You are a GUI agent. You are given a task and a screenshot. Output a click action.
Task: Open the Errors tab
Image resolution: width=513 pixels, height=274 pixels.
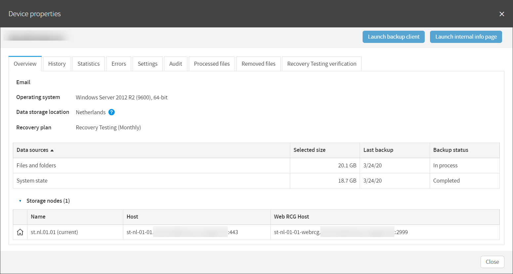click(119, 64)
